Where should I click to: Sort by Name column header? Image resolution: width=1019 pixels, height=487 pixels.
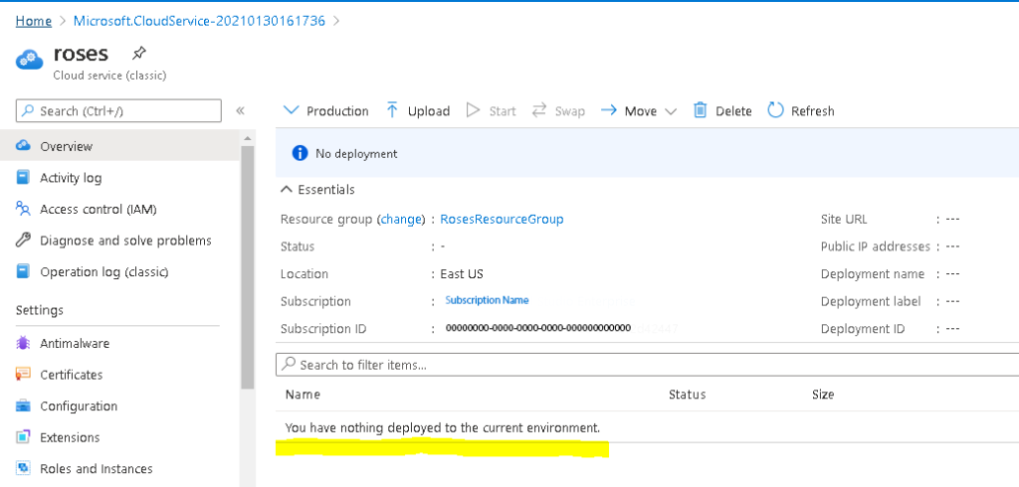(303, 395)
